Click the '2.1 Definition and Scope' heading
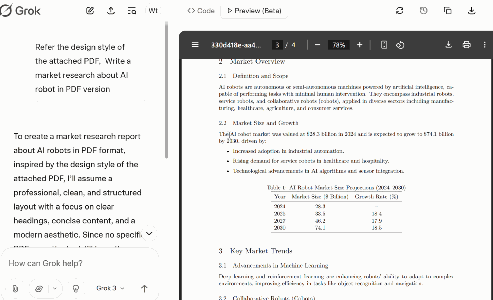 click(x=253, y=76)
